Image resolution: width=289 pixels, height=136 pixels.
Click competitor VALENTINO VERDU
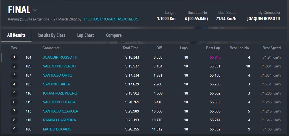tap(59, 66)
